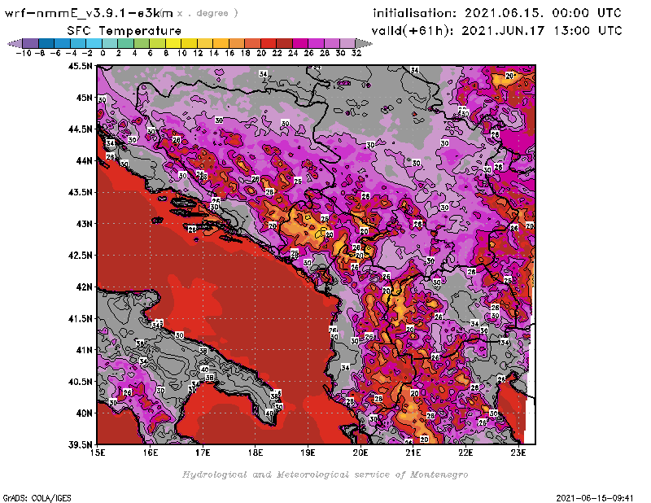Click the 'initialisation: 2021.06.15. 00:00 UTC' text
The height and width of the screenshot is (503, 651).
497,13
